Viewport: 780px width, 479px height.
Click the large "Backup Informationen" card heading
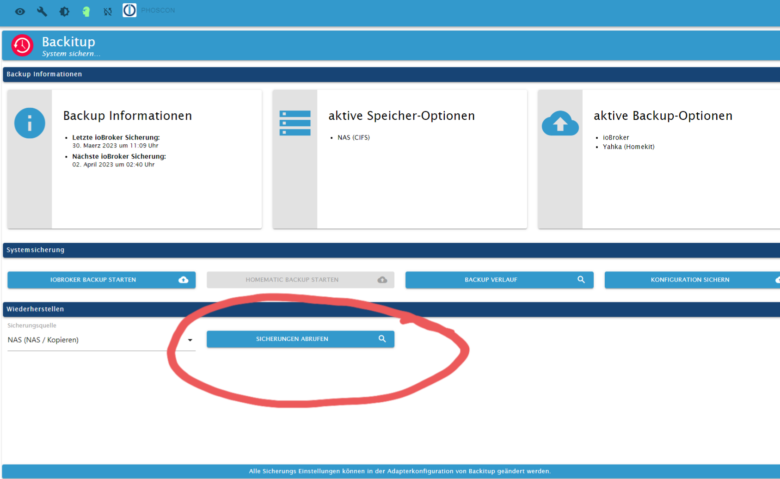click(x=128, y=116)
